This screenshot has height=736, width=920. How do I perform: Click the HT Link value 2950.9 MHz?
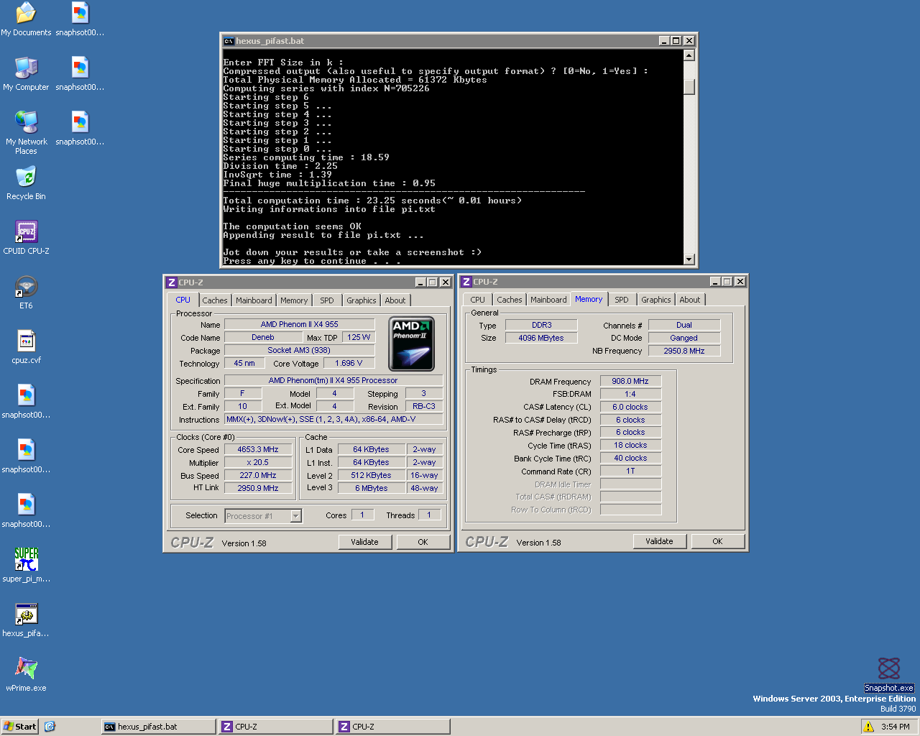[x=258, y=488]
